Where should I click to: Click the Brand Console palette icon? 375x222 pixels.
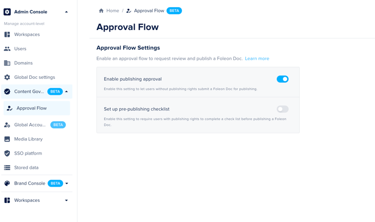click(x=7, y=183)
